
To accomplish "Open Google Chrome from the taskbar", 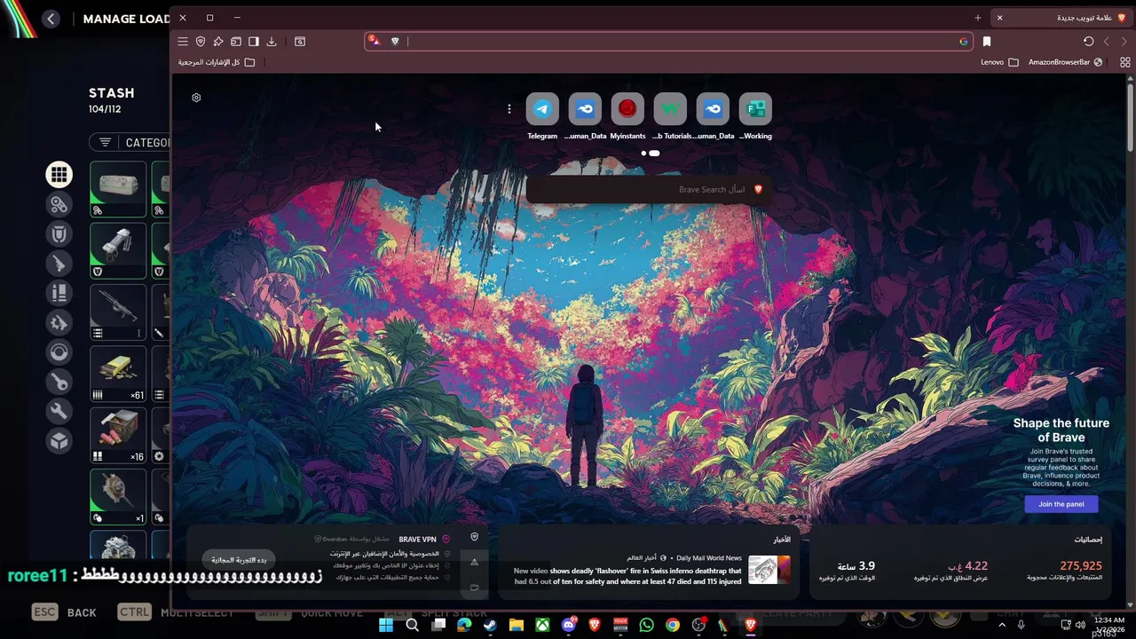I will (x=673, y=625).
